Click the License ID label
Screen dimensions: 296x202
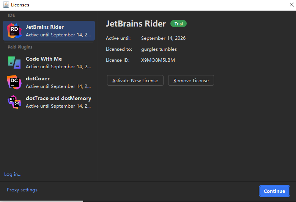click(x=118, y=60)
